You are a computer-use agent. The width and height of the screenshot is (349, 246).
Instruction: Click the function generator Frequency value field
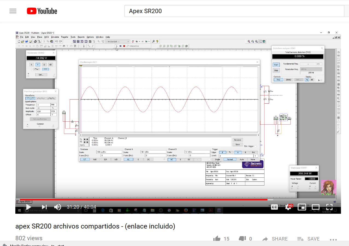(x=43, y=105)
